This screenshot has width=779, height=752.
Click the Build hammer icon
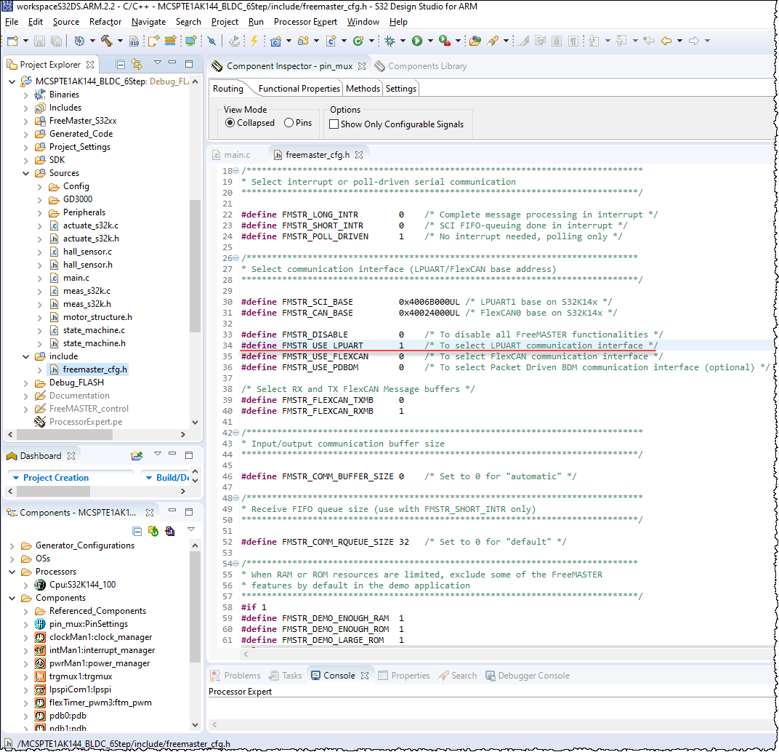point(107,41)
